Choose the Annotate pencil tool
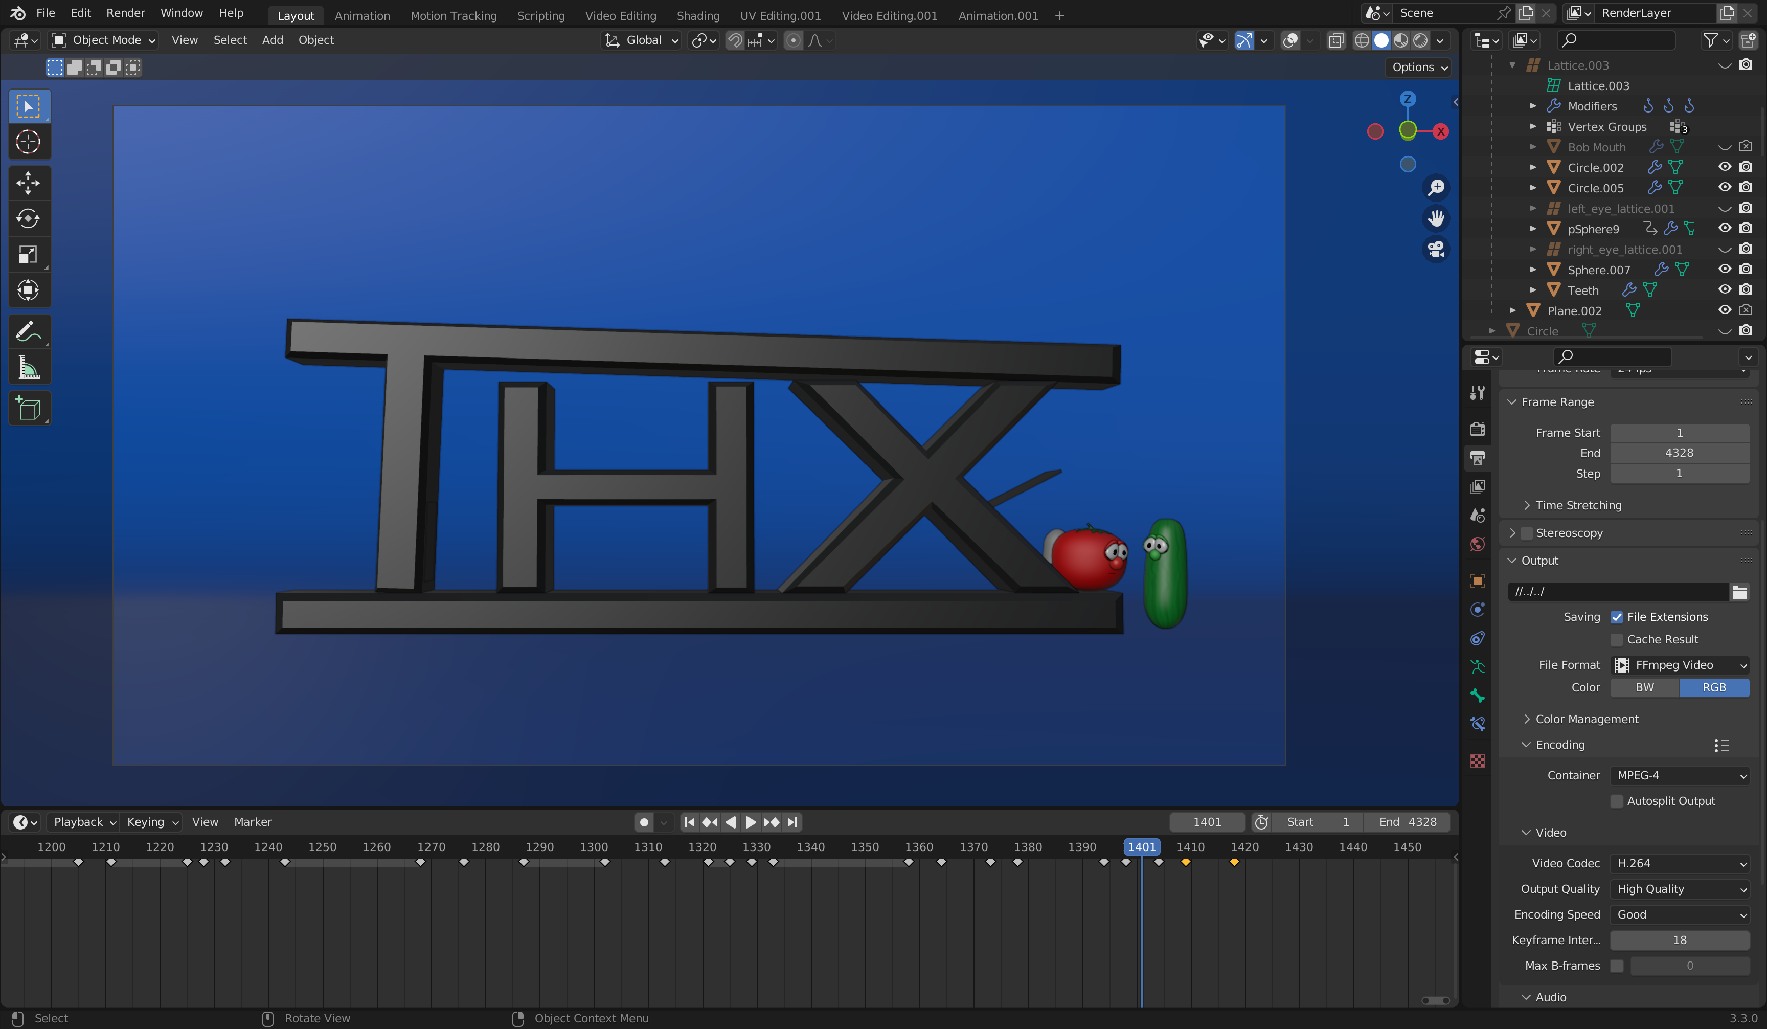The image size is (1767, 1029). click(x=28, y=332)
